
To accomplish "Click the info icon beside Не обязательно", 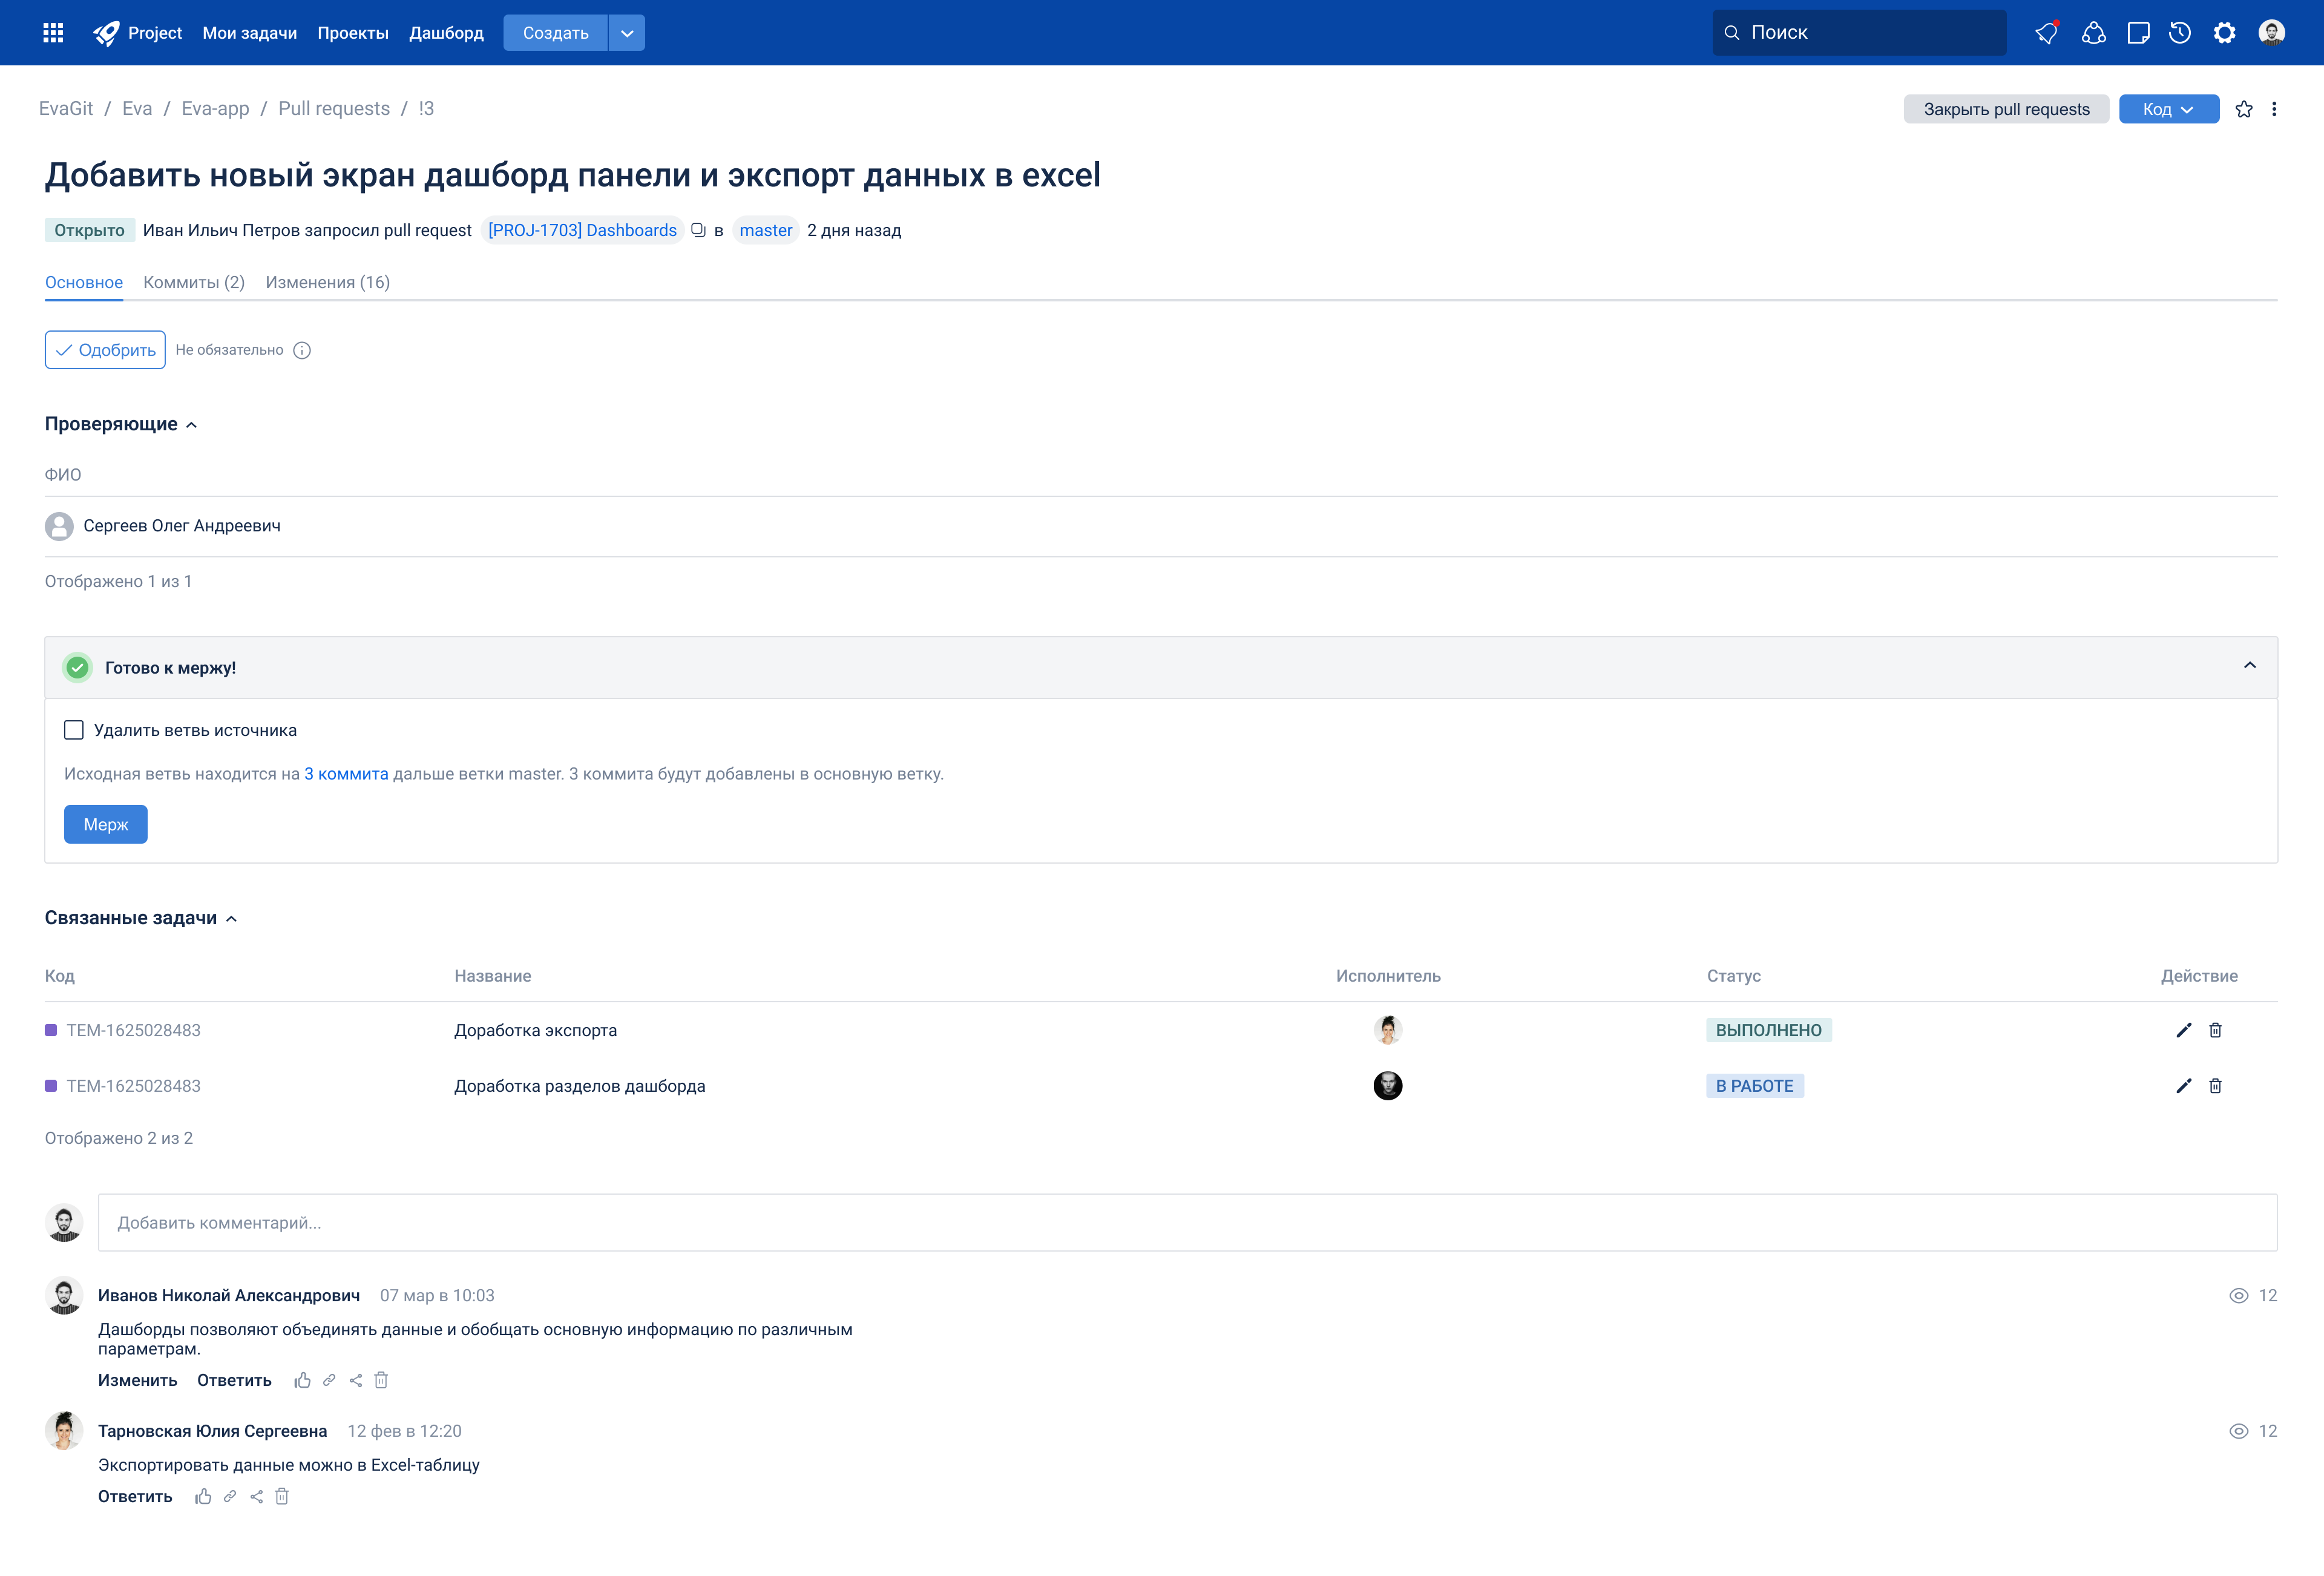I will [302, 350].
